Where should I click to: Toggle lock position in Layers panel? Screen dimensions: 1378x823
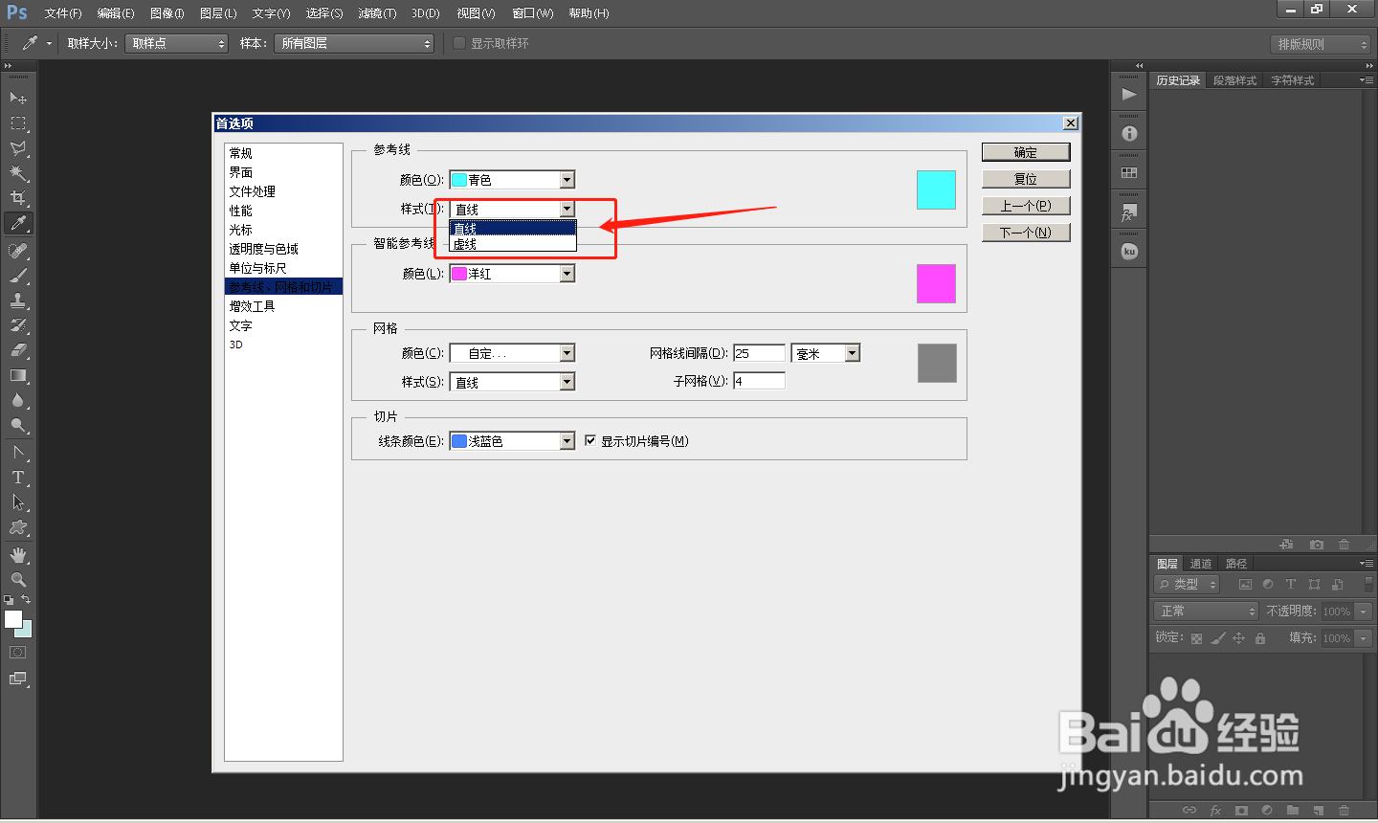pyautogui.click(x=1239, y=638)
